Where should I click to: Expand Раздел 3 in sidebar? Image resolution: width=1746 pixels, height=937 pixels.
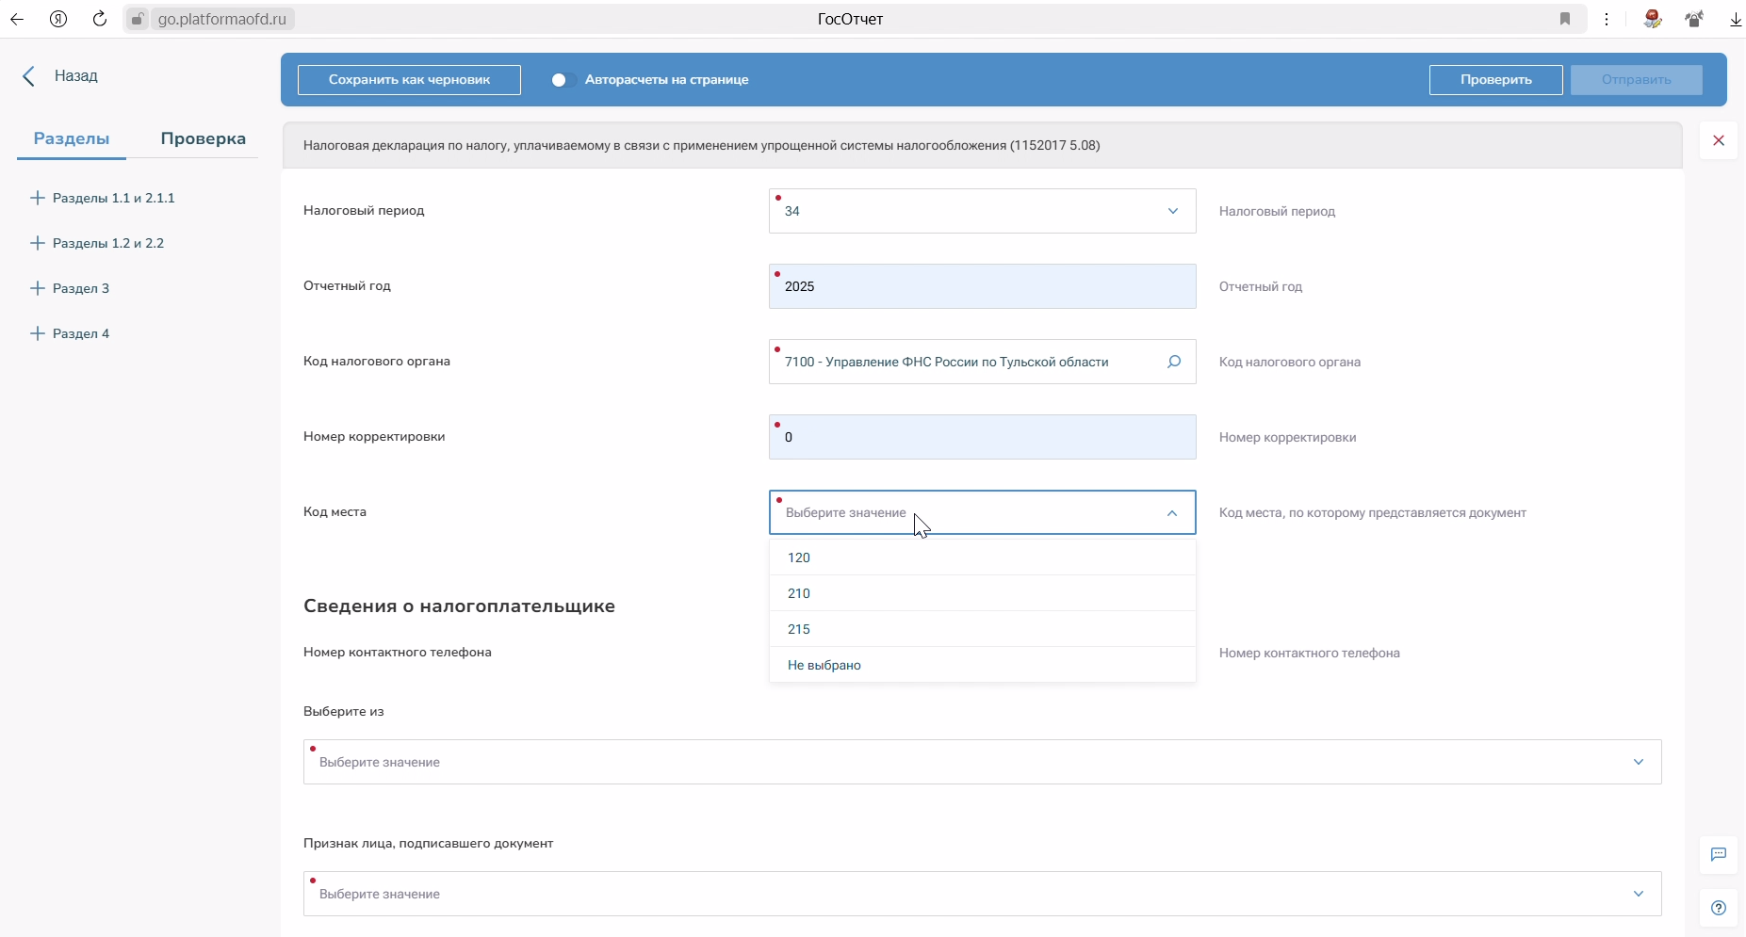tap(38, 288)
